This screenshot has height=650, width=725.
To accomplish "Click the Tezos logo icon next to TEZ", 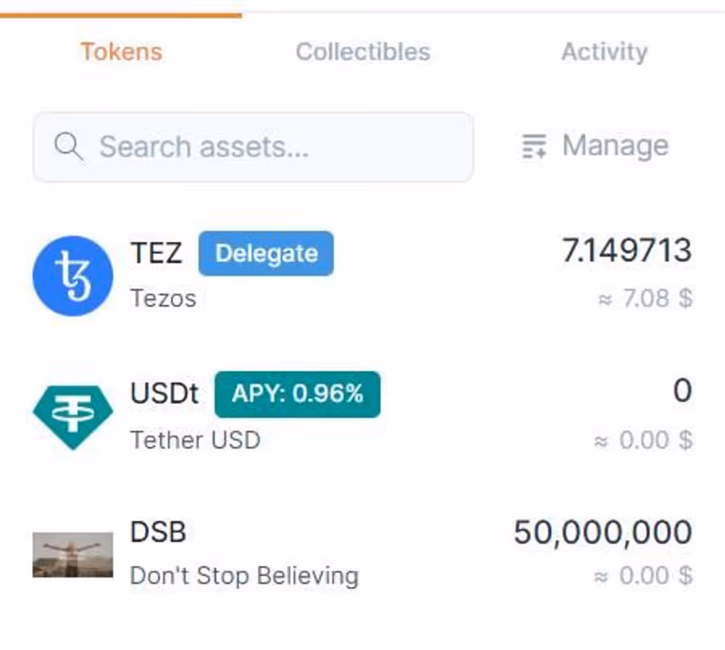I will [72, 274].
